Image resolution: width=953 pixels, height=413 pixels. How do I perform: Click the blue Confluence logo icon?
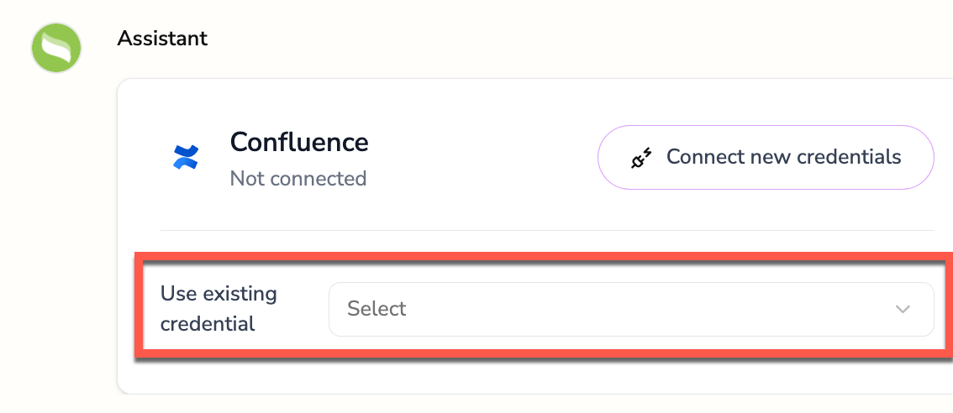click(186, 157)
